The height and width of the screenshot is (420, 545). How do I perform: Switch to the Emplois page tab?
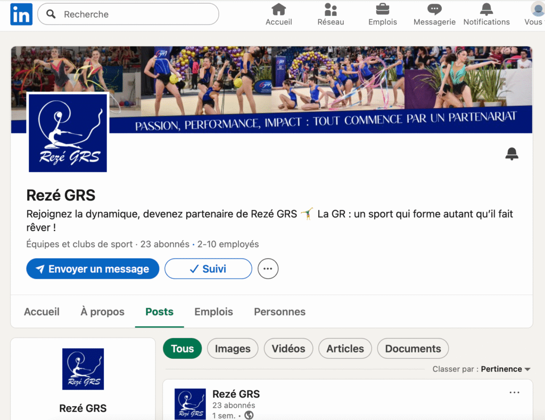214,312
